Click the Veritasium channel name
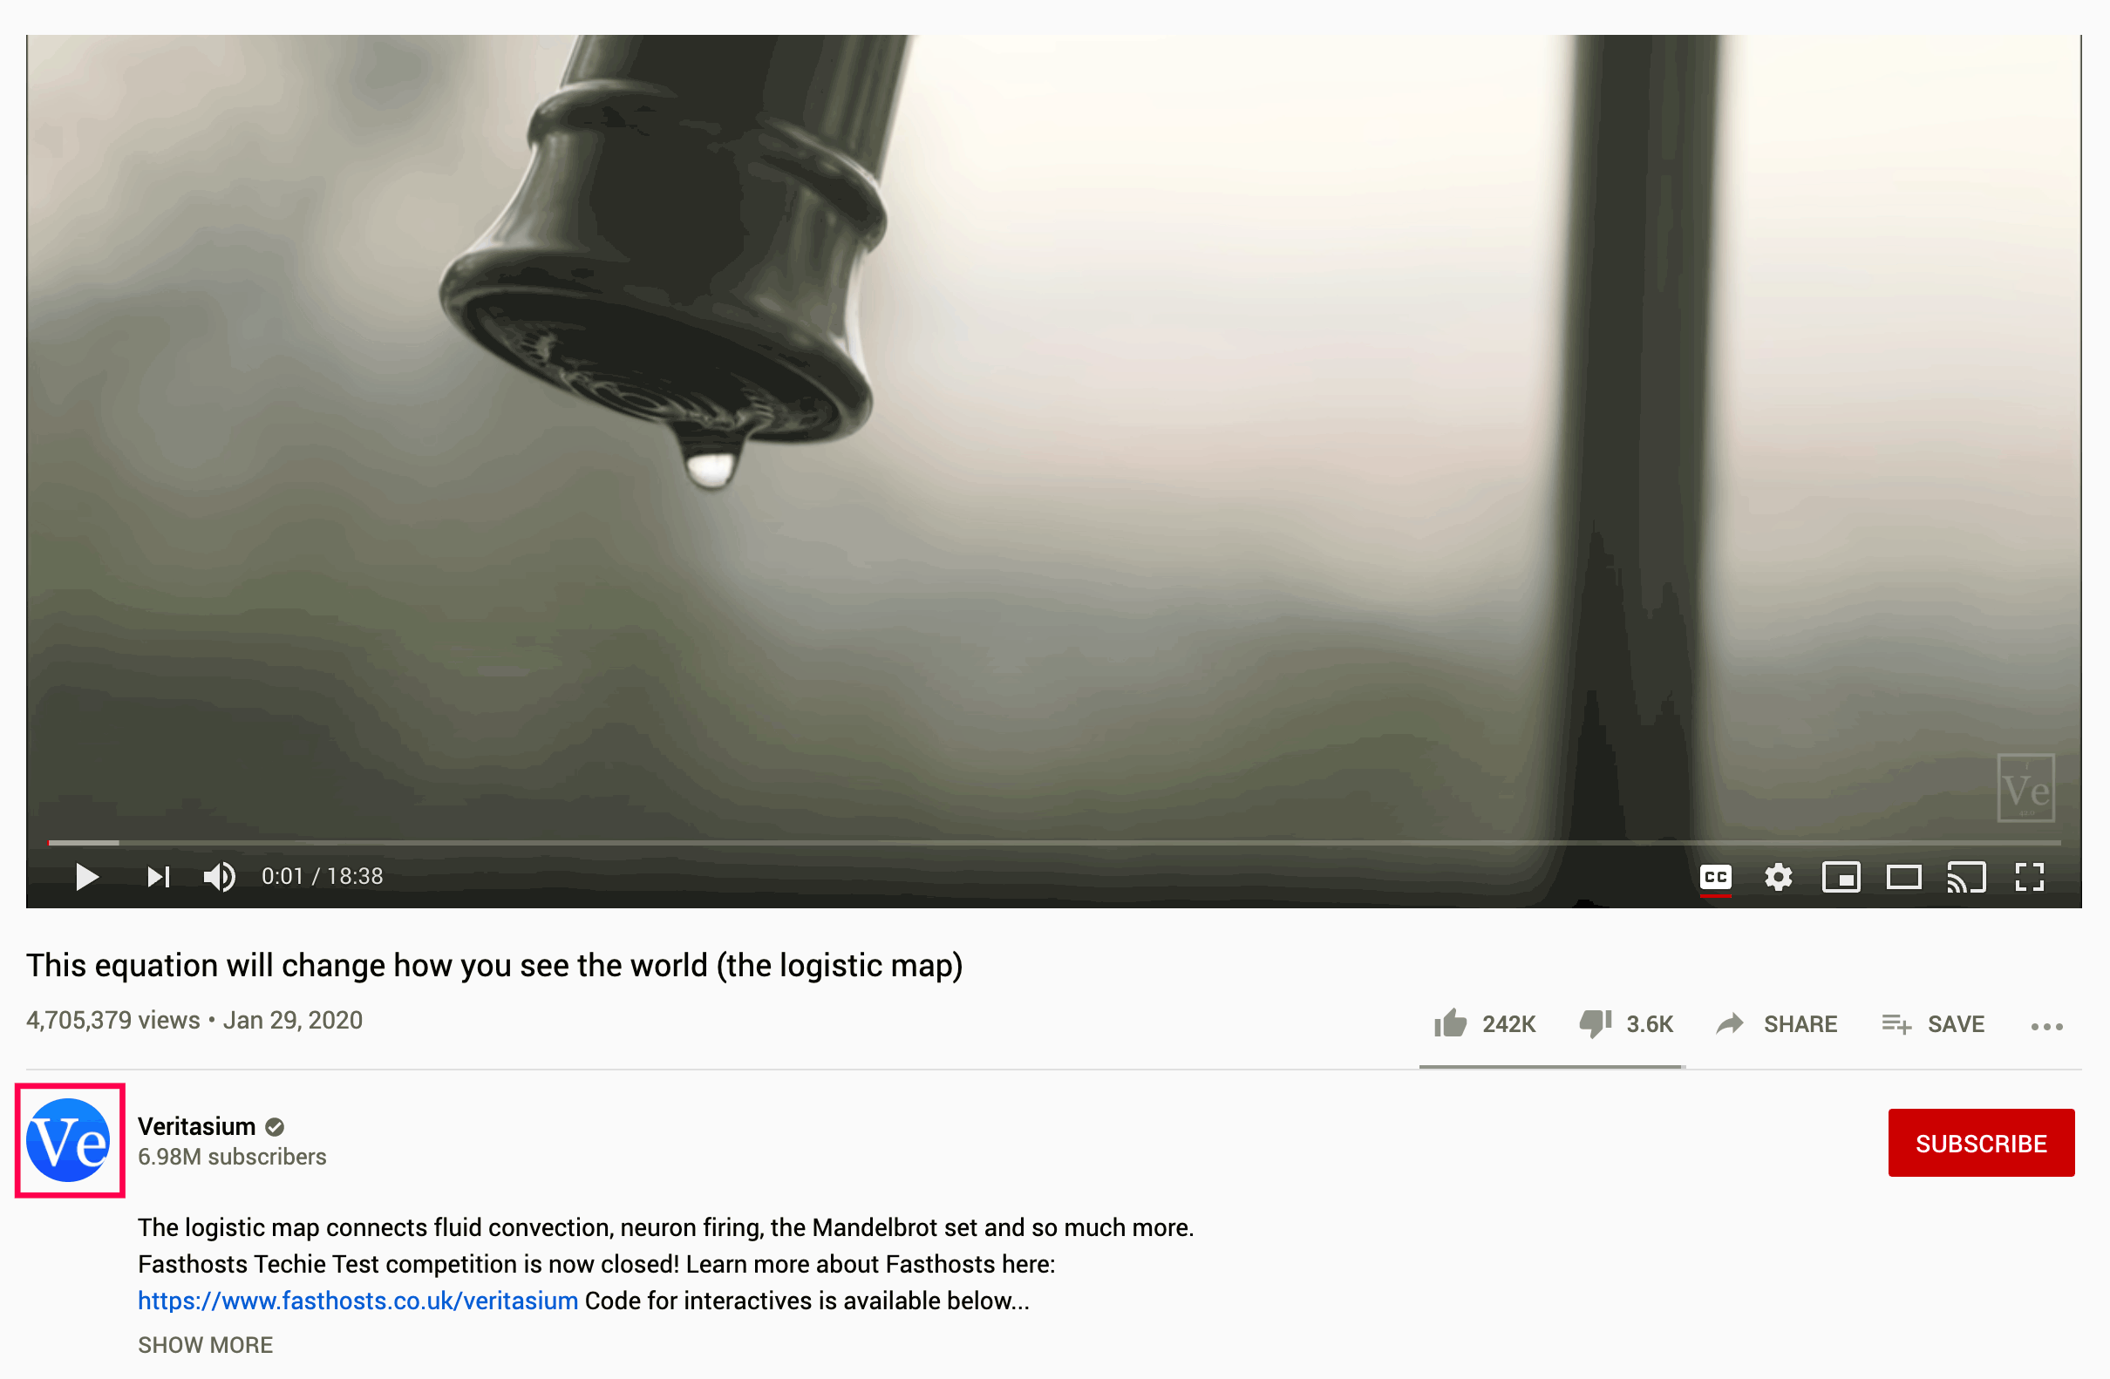 point(197,1126)
